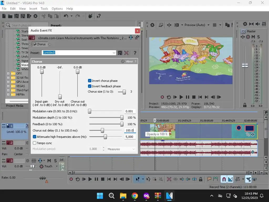Expand the VEGAS folder in plug-in tree
Screen dimensions: 269x202
coord(8,86)
